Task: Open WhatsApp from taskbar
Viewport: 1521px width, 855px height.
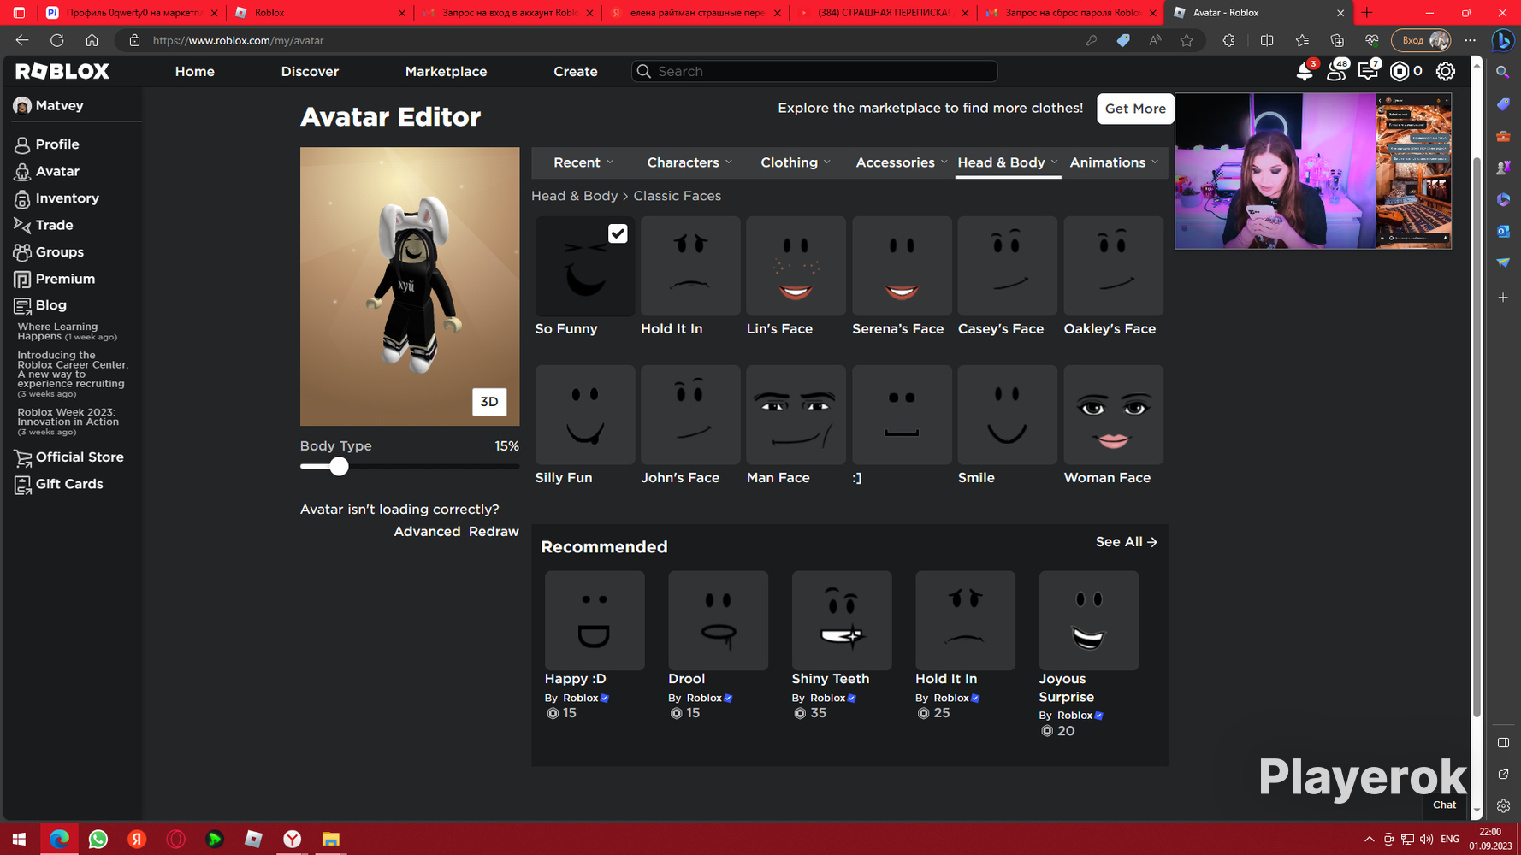Action: [x=98, y=840]
